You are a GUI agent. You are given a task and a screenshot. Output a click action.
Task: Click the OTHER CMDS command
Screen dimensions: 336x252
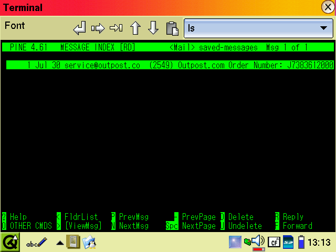(x=31, y=226)
